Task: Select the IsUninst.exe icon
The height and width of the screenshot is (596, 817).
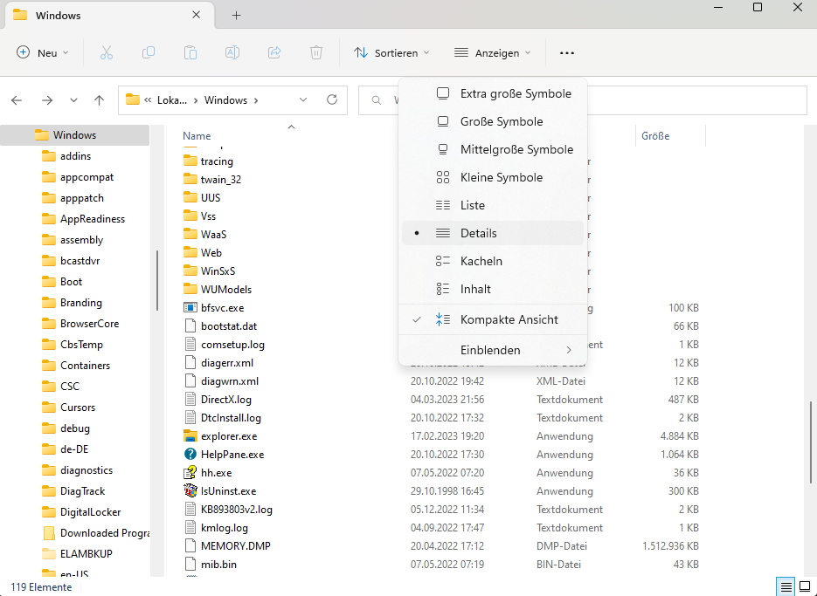Action: pos(190,491)
